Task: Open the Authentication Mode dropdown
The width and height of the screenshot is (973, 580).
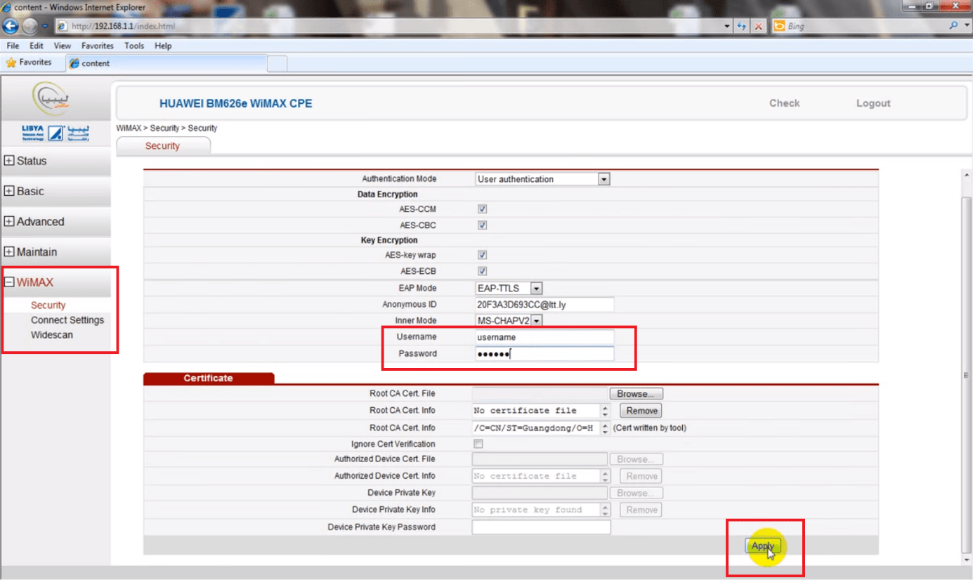Action: [603, 178]
